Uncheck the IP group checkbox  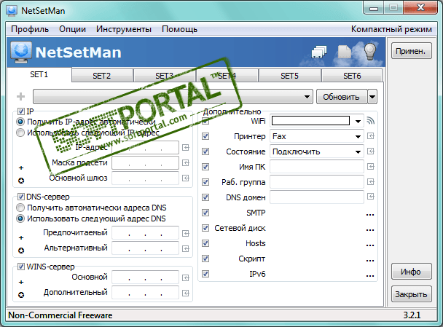(21, 111)
